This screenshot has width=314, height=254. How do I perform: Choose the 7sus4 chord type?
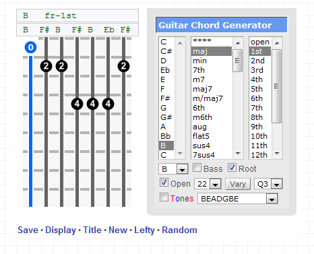[212, 155]
